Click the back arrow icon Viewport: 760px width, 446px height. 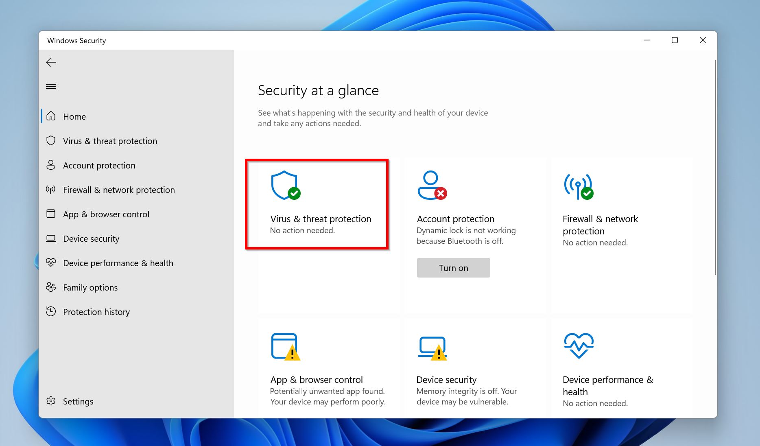[51, 62]
